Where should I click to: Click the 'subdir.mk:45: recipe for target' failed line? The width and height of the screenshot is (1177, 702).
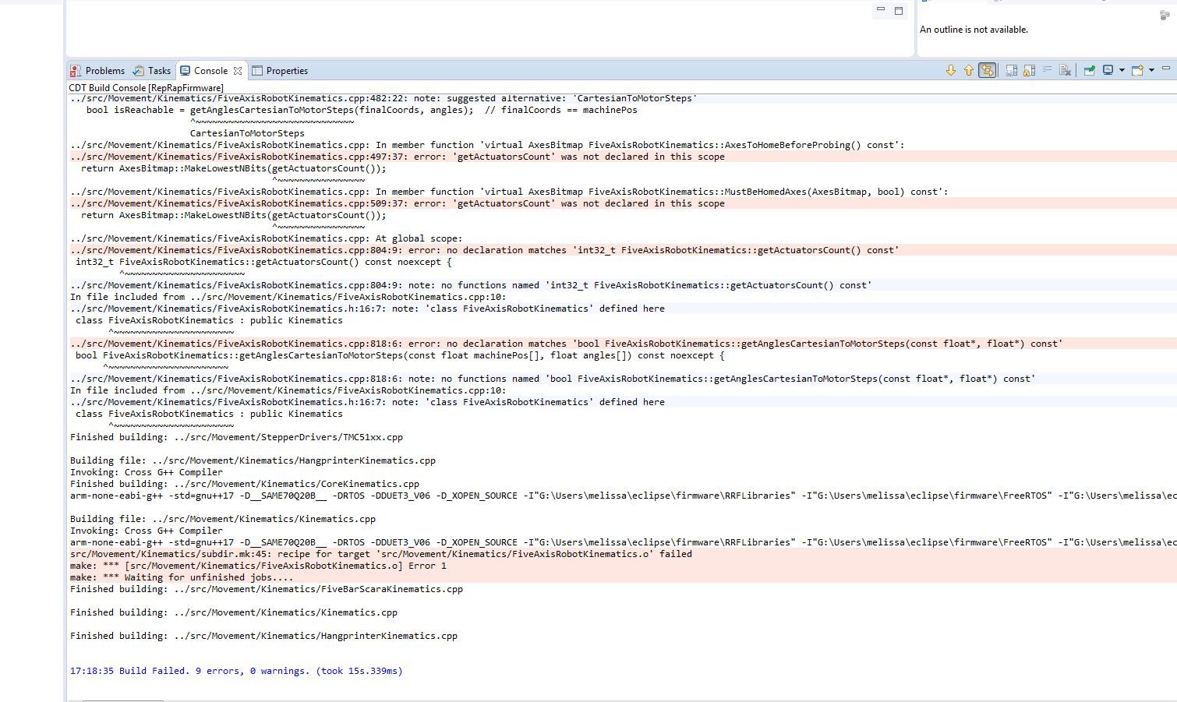coord(381,554)
